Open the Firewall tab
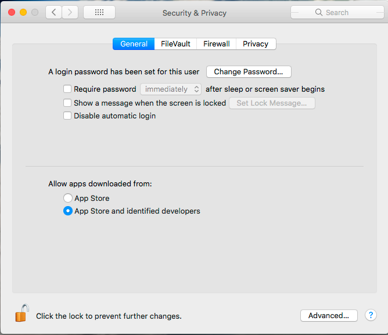 click(x=216, y=44)
